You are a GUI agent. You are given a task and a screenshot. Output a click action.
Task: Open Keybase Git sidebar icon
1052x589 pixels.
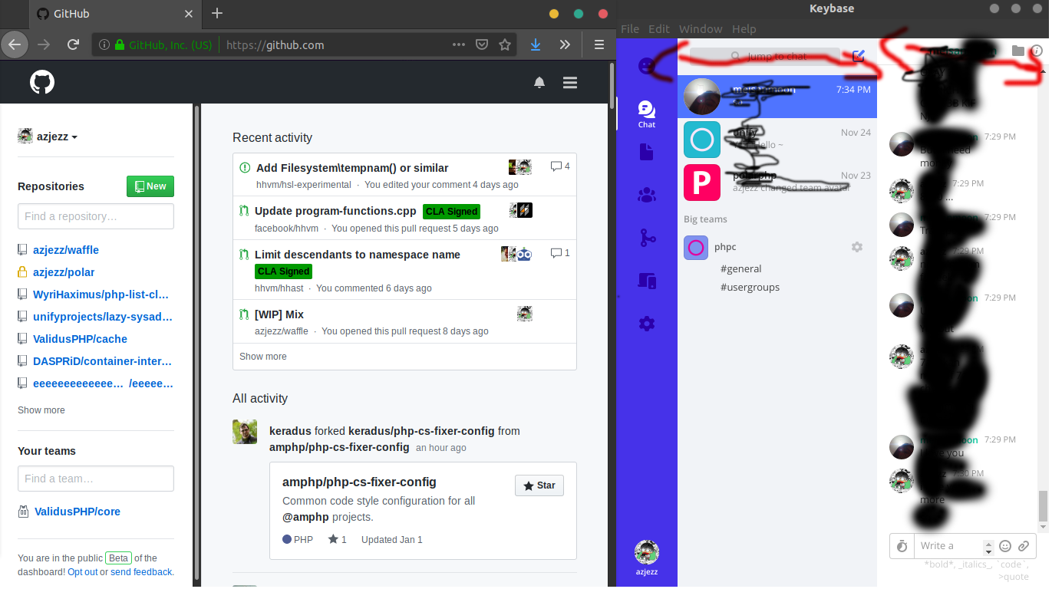(x=647, y=238)
